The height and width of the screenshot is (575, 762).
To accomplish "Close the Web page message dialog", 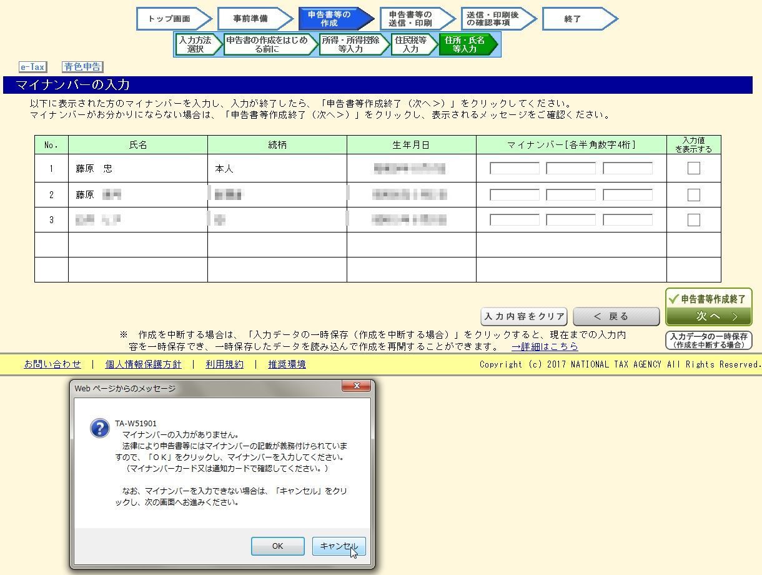I will (357, 386).
